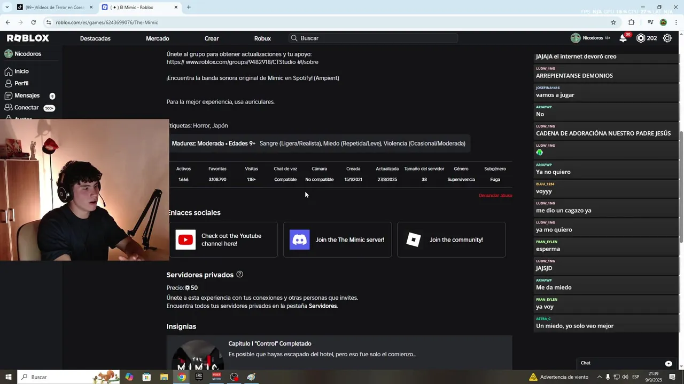
Task: Click the YouTube channel social link
Action: pos(223,240)
